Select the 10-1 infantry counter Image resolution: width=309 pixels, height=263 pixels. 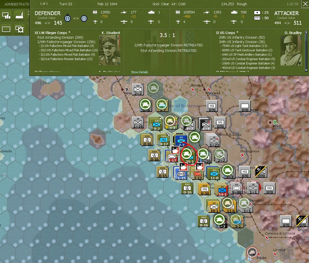(x=214, y=207)
